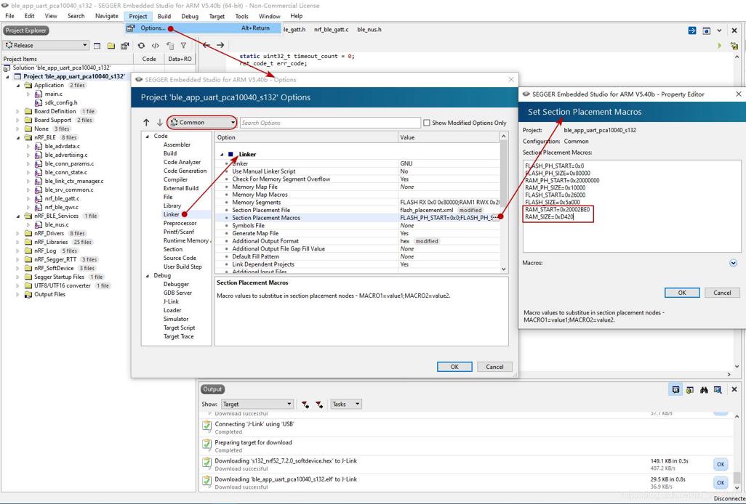Viewport: 746px width, 504px height.
Task: Click the green run arrow in editor toolbar
Action: pyautogui.click(x=720, y=46)
